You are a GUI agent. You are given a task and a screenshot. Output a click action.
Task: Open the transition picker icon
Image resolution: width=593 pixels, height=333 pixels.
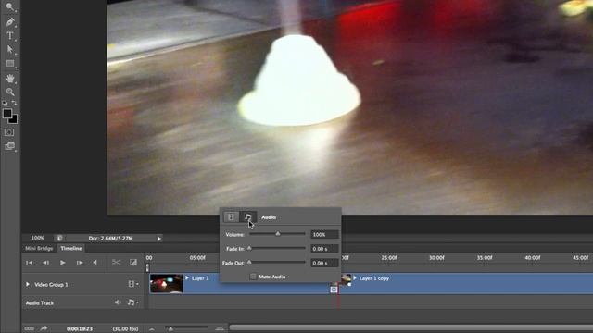pyautogui.click(x=133, y=262)
